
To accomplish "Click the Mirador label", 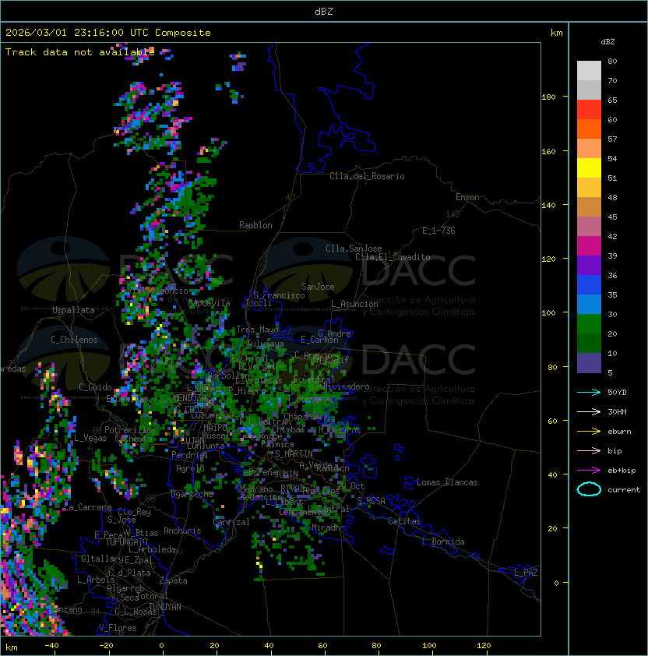I will (x=328, y=527).
